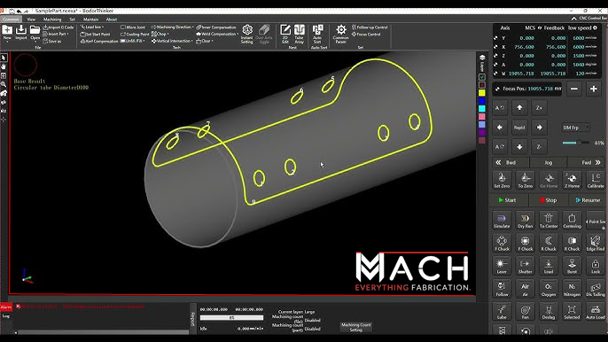Open the Set ribbon tab
The image size is (608, 342).
click(72, 19)
